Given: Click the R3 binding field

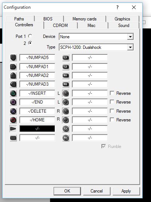Looking at the screenshot, I should point(90,138).
